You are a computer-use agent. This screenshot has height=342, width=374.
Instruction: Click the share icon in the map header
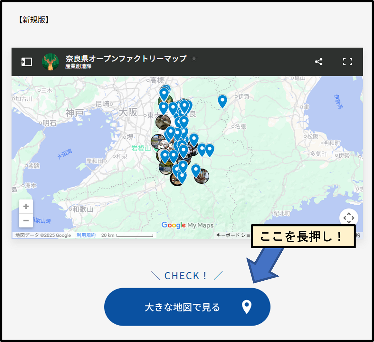[x=319, y=62]
